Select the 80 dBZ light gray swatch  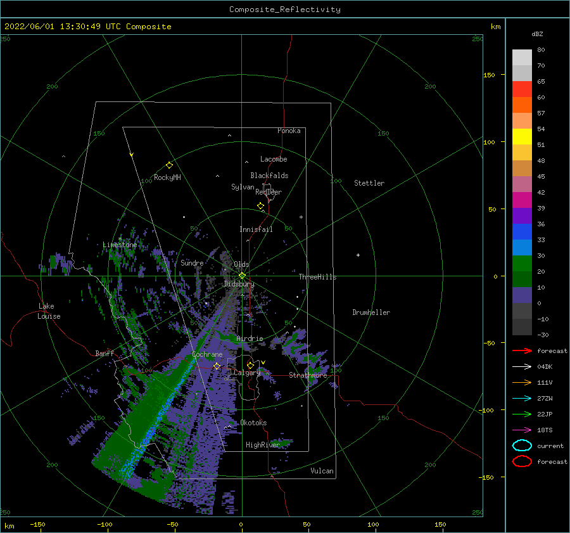click(522, 58)
